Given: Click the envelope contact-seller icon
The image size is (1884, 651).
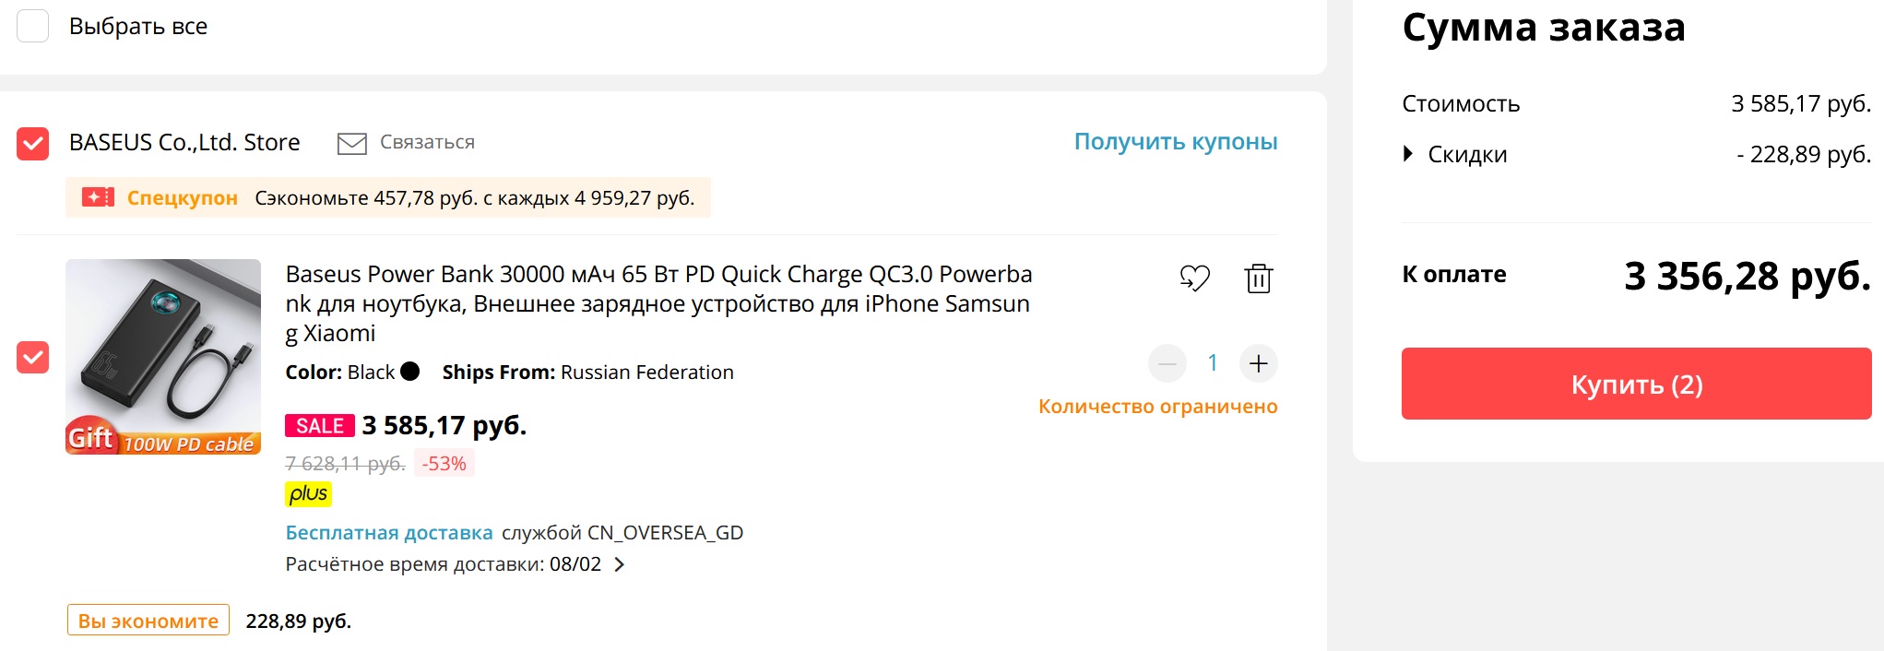Looking at the screenshot, I should point(351,143).
